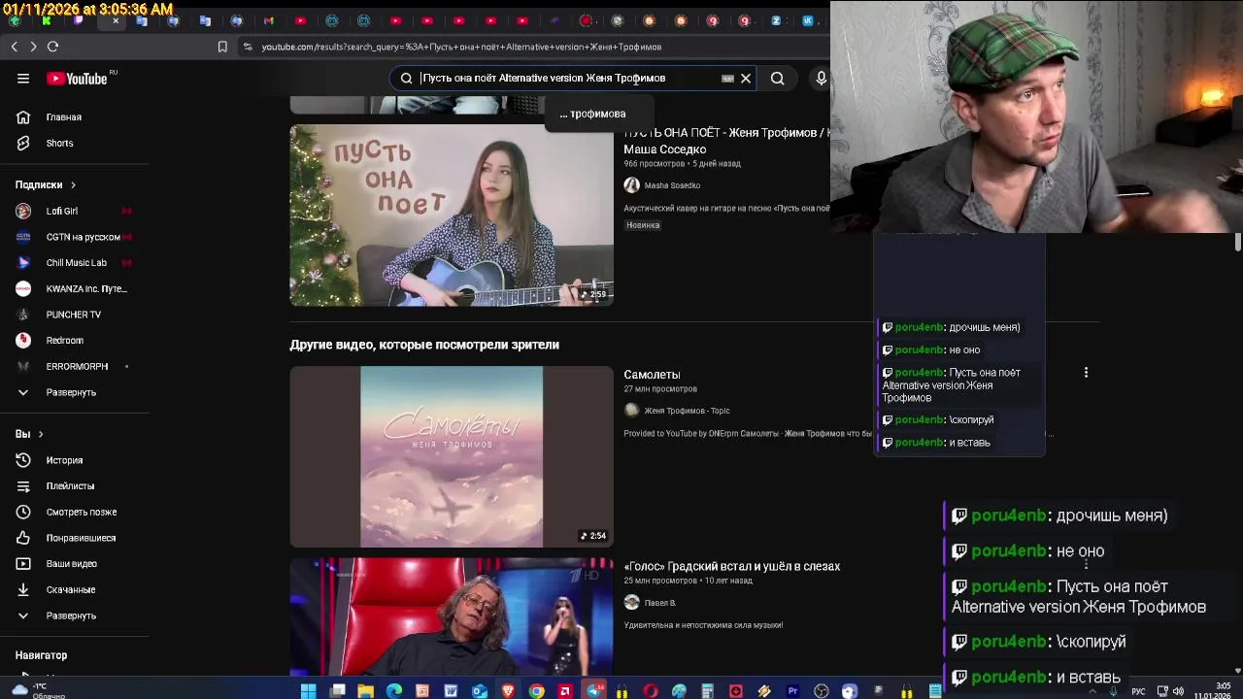Expand the Подписки section header
The width and height of the screenshot is (1243, 699).
point(45,184)
